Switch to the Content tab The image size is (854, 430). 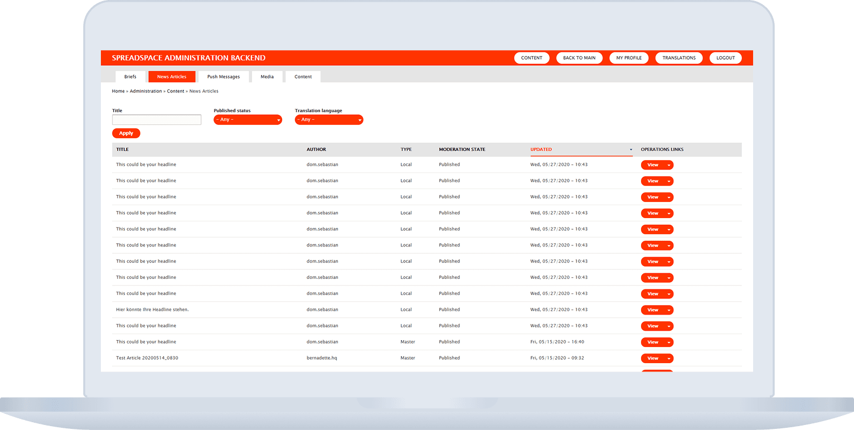303,76
